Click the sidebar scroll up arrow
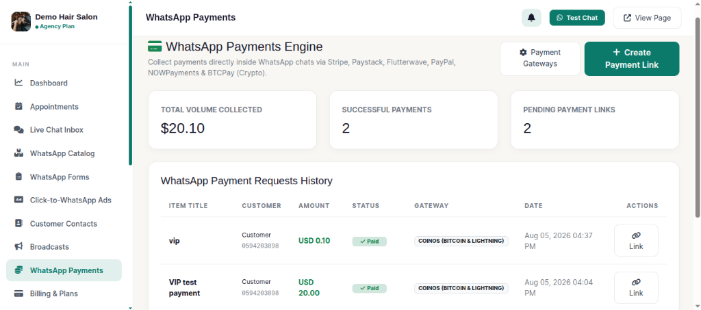 [x=130, y=2]
